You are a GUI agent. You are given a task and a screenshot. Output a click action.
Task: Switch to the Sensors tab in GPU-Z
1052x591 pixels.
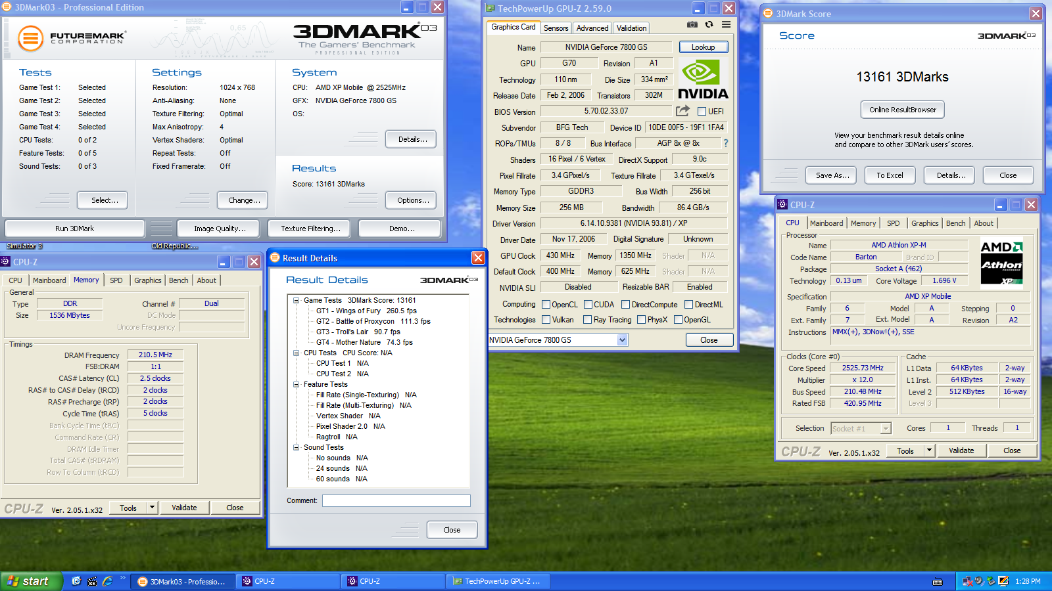point(556,28)
